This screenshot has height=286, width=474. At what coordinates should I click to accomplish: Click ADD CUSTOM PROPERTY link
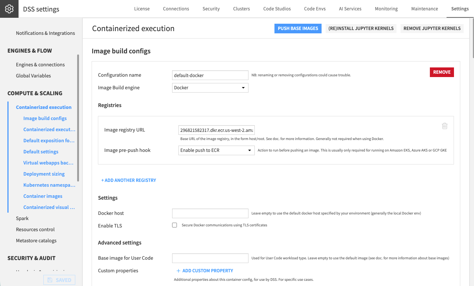(x=208, y=271)
